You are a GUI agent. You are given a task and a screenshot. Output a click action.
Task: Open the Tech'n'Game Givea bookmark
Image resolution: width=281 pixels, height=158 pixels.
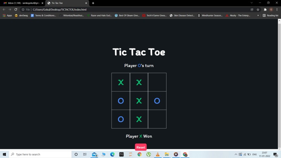[154, 15]
